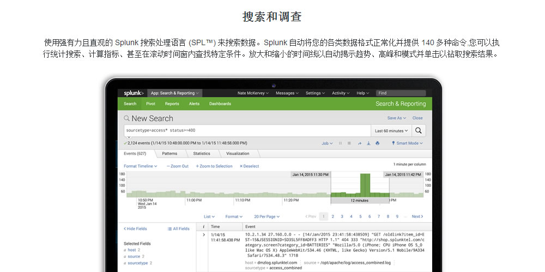Pause the search job
The height and width of the screenshot is (272, 545).
click(x=340, y=143)
